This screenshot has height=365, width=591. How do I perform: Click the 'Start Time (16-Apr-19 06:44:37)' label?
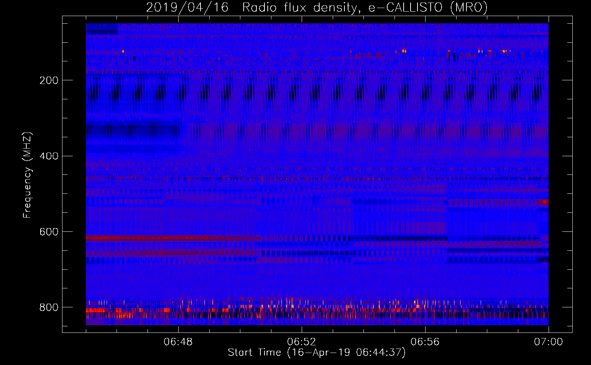pyautogui.click(x=317, y=353)
